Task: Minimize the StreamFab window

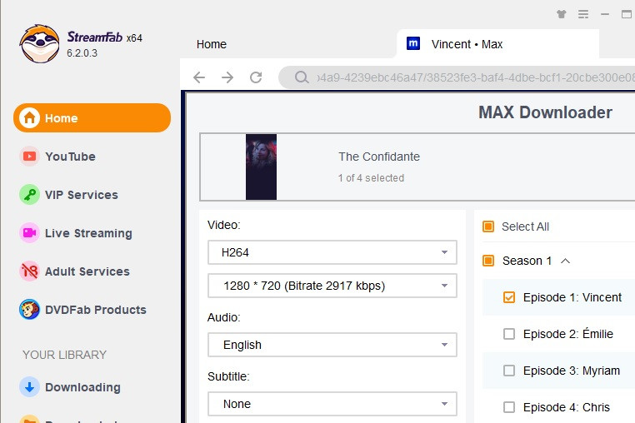Action: [x=605, y=15]
